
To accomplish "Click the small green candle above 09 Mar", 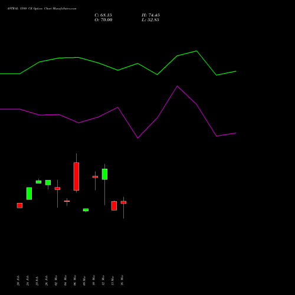I will pos(86,210).
